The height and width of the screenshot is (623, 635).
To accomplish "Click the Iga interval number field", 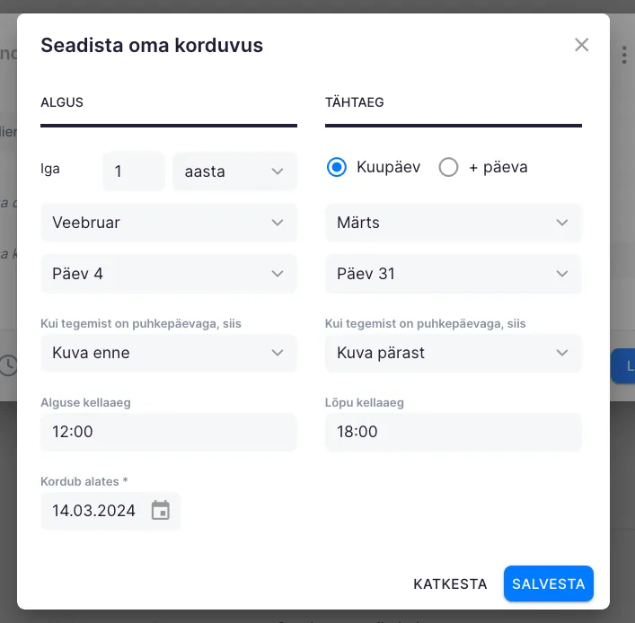I will (x=134, y=171).
